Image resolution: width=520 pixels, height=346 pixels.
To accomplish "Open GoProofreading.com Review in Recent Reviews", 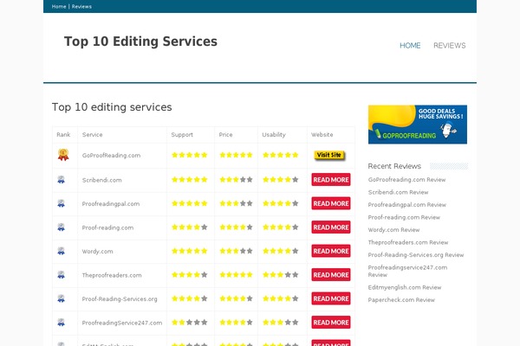I will coord(406,180).
